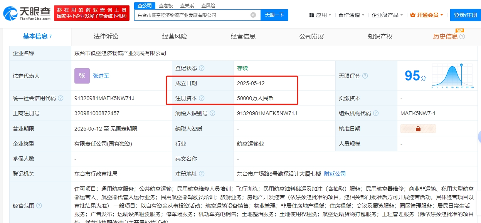Click the 天眼一下 search button
This screenshot has width=481, height=223.
pyautogui.click(x=274, y=15)
